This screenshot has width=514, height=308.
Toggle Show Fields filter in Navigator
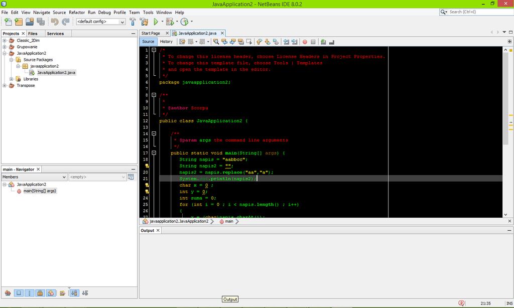click(19, 293)
